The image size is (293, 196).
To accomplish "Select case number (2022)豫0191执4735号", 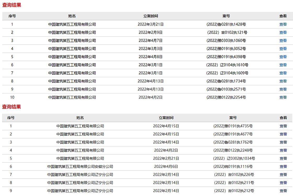I will (x=233, y=126).
